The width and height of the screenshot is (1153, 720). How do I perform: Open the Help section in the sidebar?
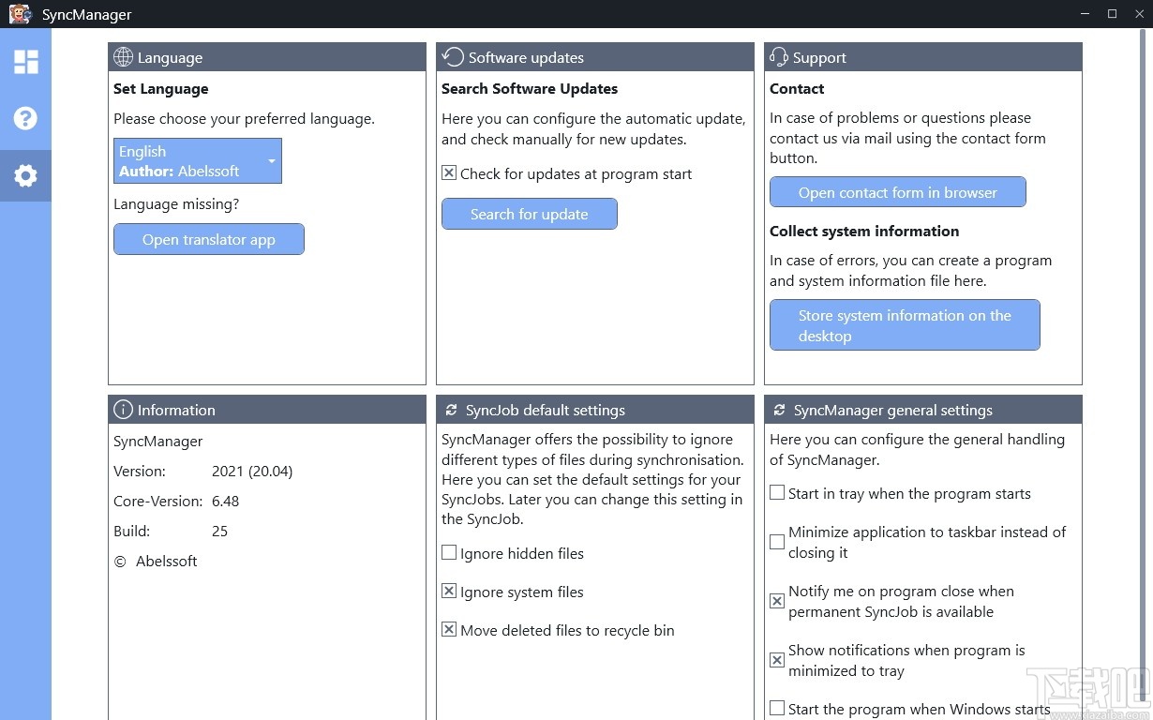pyautogui.click(x=25, y=118)
